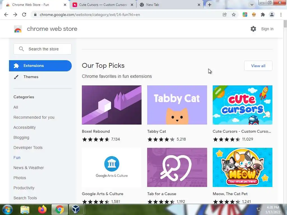Click the Chrome taskbar icon
This screenshot has width=287, height=215.
pyautogui.click(x=59, y=209)
